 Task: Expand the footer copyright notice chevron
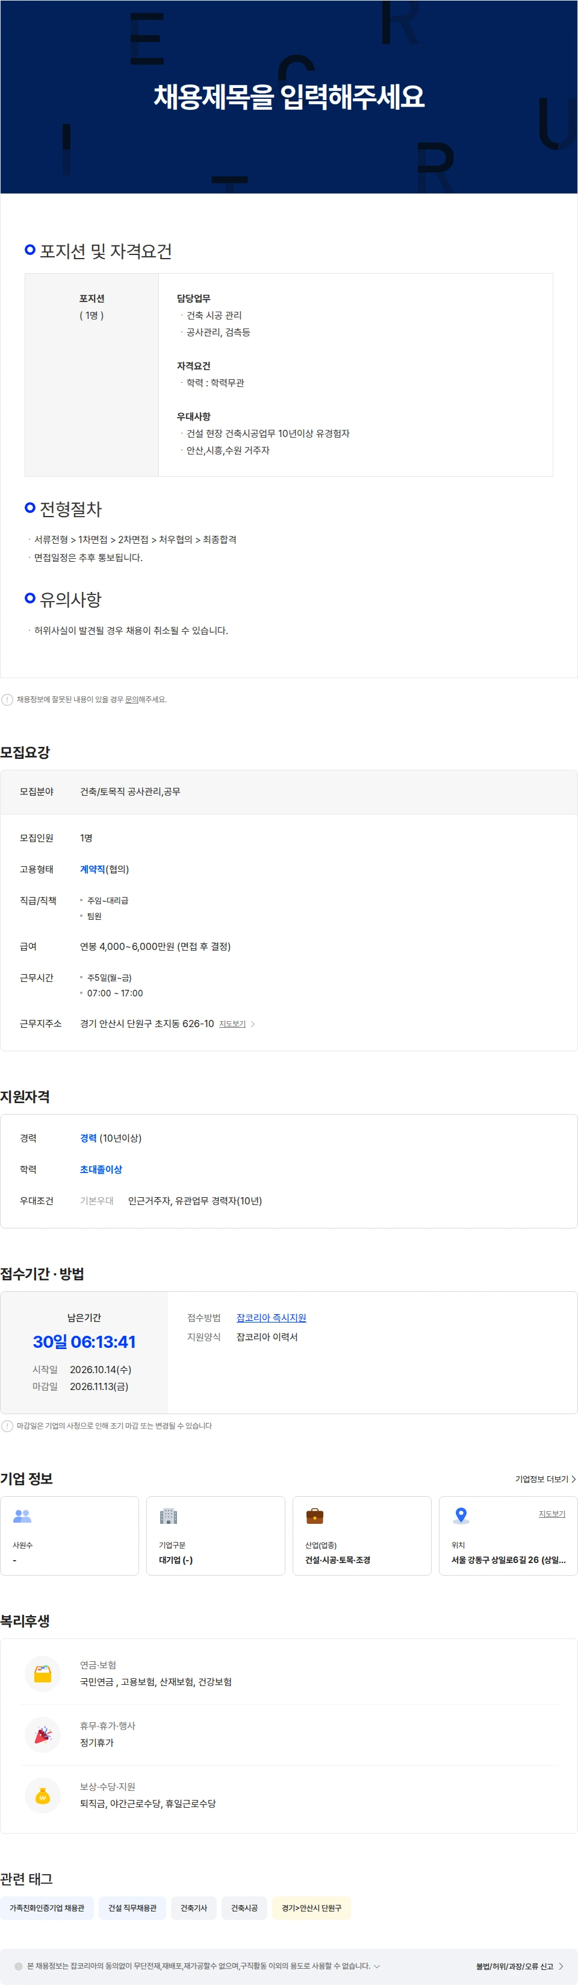click(x=376, y=1966)
